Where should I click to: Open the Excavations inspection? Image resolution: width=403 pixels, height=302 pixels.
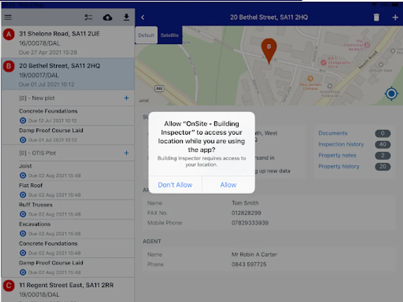pyautogui.click(x=76, y=229)
